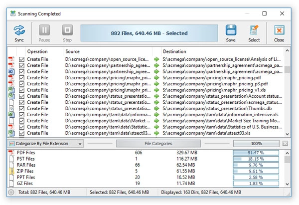The image size is (299, 205).
Task: Click Excel icon of stsect03.xls row
Action: (11, 133)
